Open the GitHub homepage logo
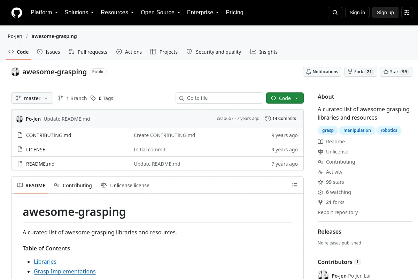The image size is (418, 279). pyautogui.click(x=17, y=13)
